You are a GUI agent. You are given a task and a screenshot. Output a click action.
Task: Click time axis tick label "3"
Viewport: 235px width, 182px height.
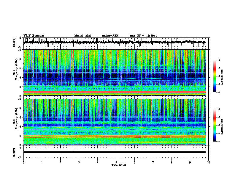[79, 162]
